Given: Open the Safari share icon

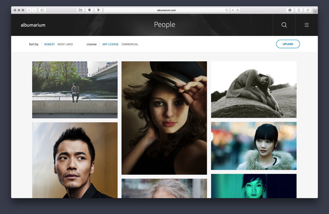Looking at the screenshot, I should (x=299, y=10).
